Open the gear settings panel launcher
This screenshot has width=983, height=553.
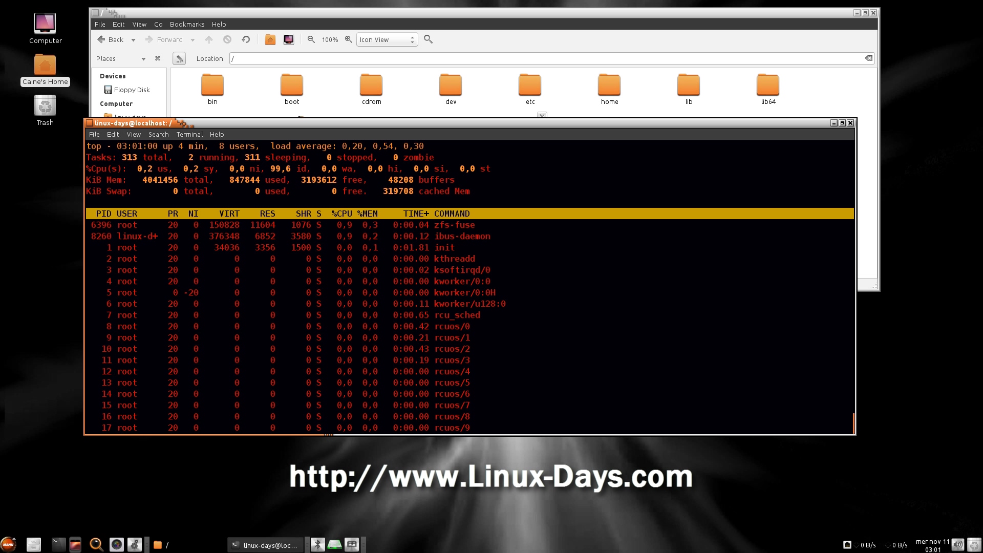[135, 545]
